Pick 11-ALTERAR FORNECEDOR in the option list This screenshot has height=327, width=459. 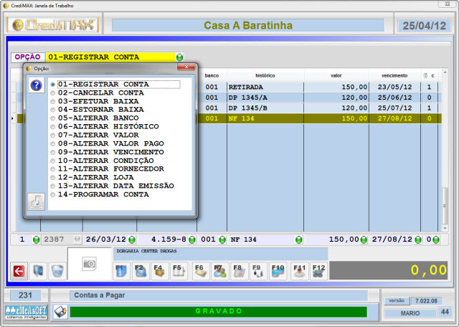pyautogui.click(x=53, y=169)
